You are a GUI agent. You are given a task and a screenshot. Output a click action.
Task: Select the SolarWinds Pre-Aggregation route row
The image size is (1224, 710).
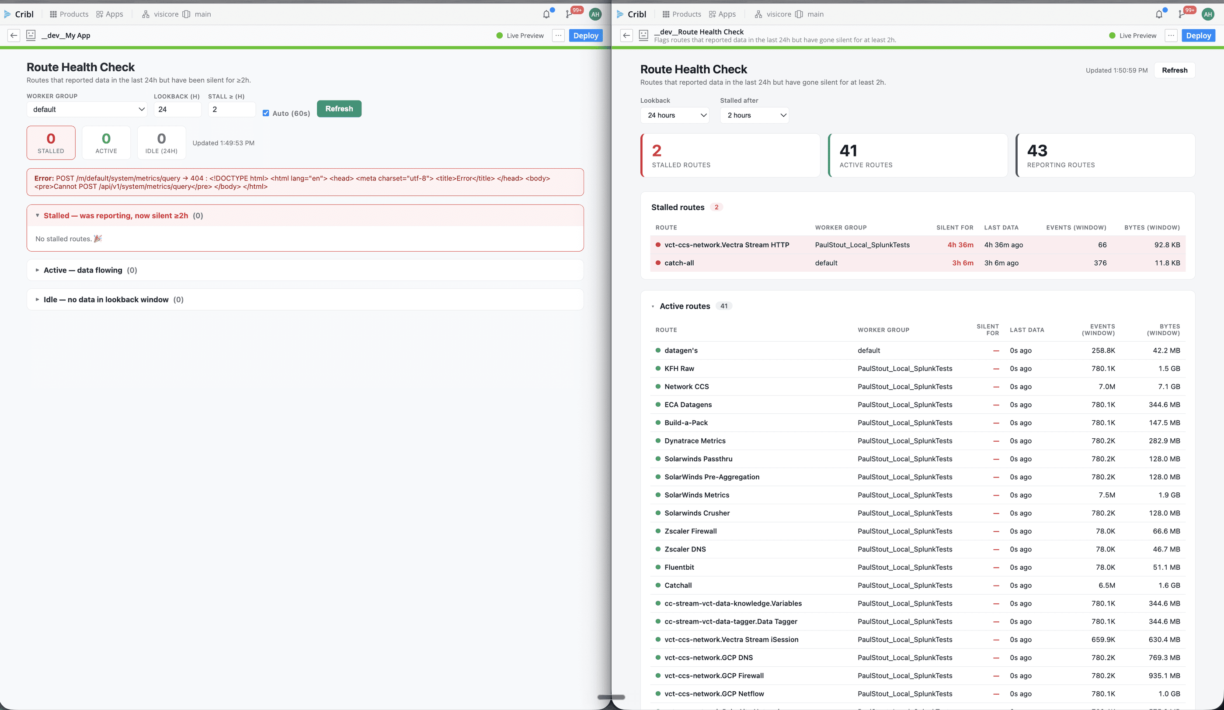918,477
